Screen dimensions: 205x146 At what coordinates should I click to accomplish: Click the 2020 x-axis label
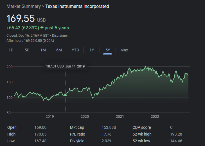[85, 117]
